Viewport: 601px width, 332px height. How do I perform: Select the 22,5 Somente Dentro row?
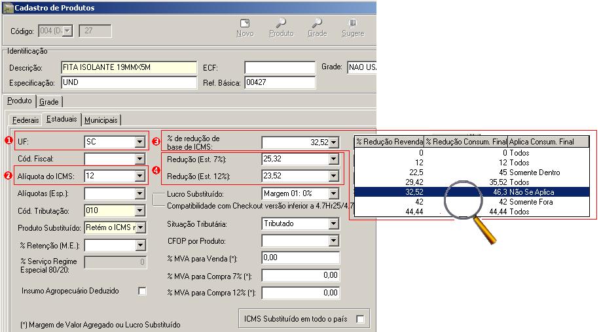point(472,173)
